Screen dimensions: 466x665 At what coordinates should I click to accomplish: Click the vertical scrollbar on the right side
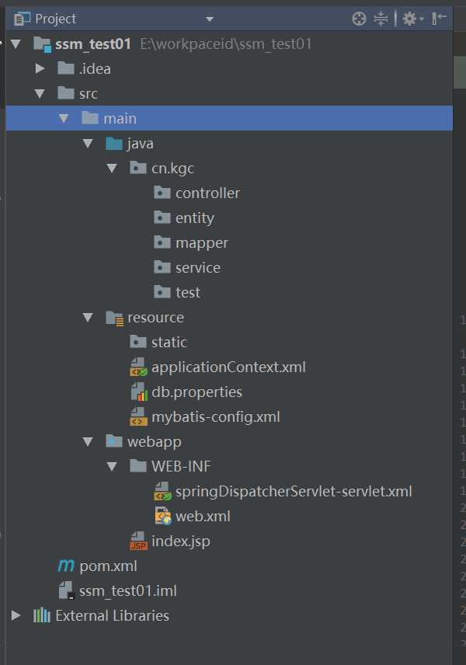click(460, 72)
